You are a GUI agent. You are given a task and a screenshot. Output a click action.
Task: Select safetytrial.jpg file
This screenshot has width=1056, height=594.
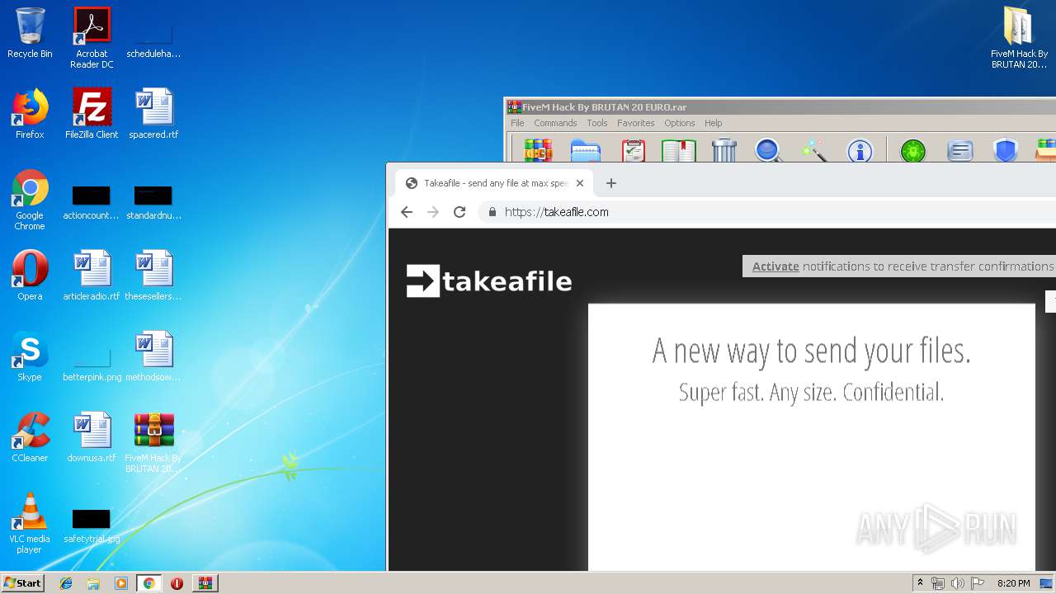pos(92,526)
